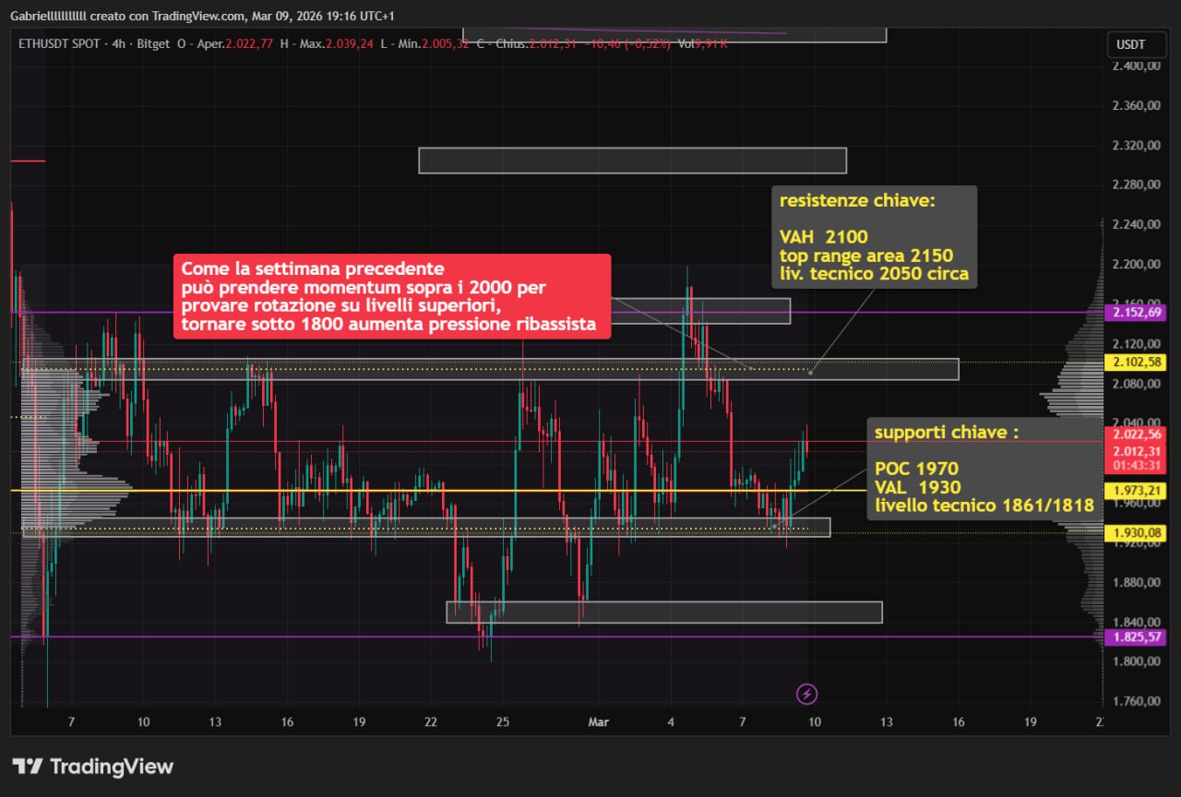Click the 1.880,00 price axis label
The image size is (1181, 797).
click(x=1134, y=582)
